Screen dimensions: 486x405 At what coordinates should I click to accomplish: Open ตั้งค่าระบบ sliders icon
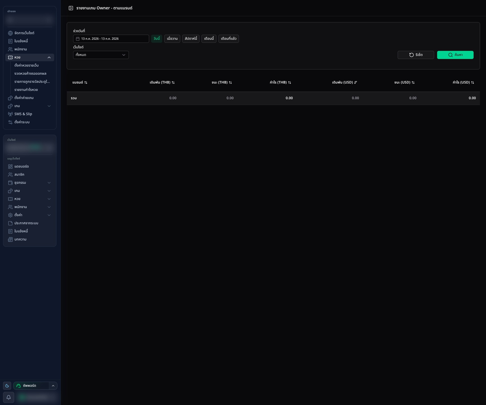tap(10, 122)
